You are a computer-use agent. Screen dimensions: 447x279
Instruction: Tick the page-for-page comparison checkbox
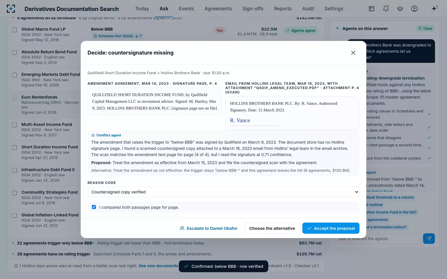94,207
